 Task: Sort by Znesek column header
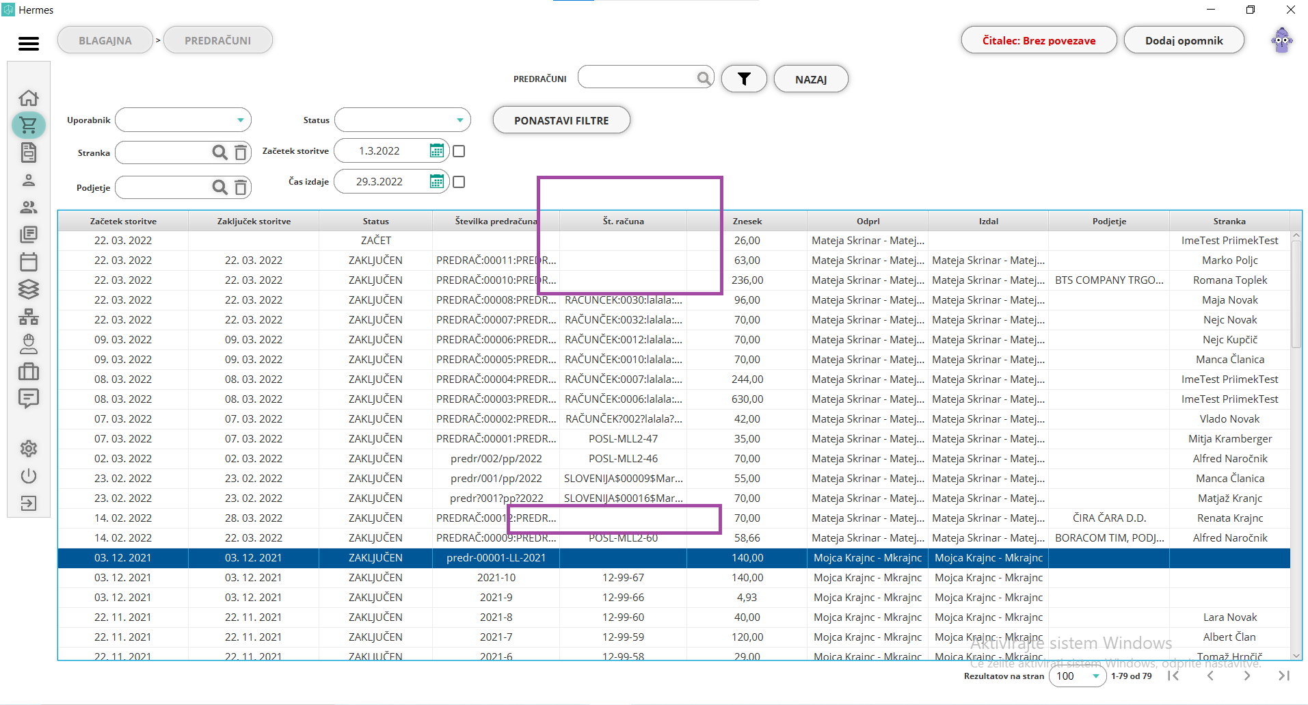(747, 222)
